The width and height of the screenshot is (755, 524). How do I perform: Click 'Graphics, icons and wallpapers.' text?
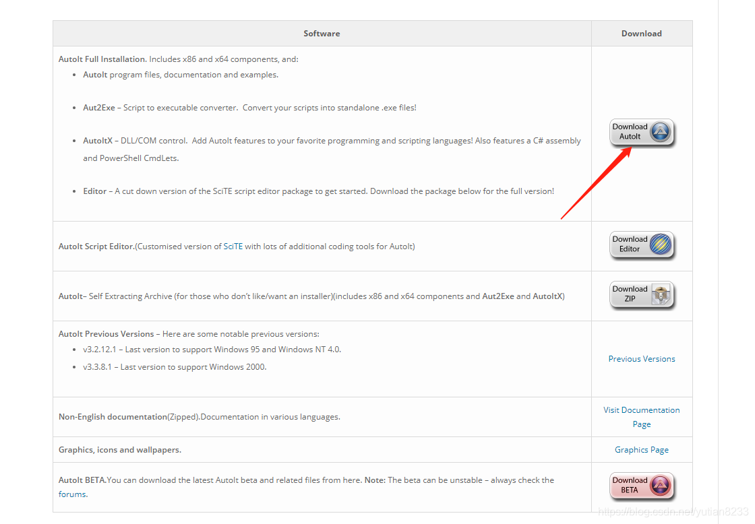point(120,450)
